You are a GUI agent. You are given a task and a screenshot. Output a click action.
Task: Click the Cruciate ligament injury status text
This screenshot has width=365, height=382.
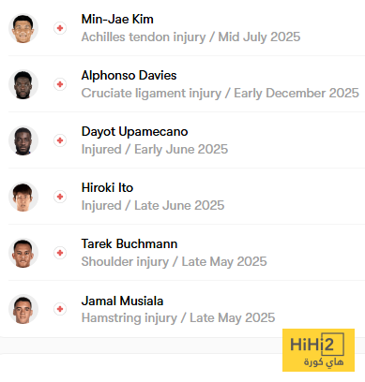pos(151,93)
